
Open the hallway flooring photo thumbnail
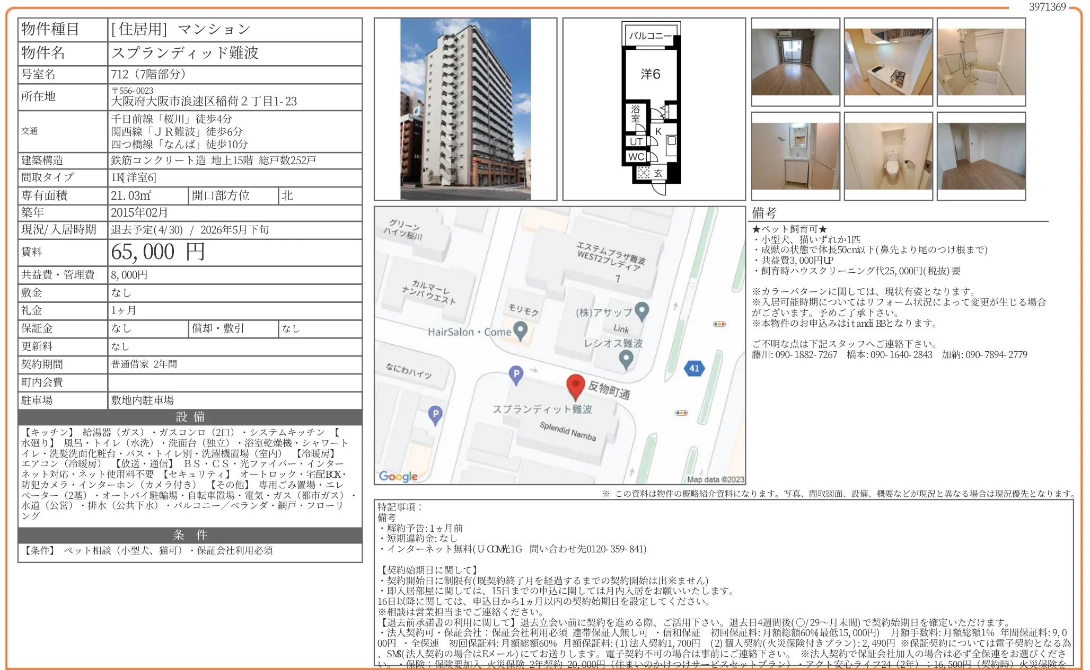[981, 156]
